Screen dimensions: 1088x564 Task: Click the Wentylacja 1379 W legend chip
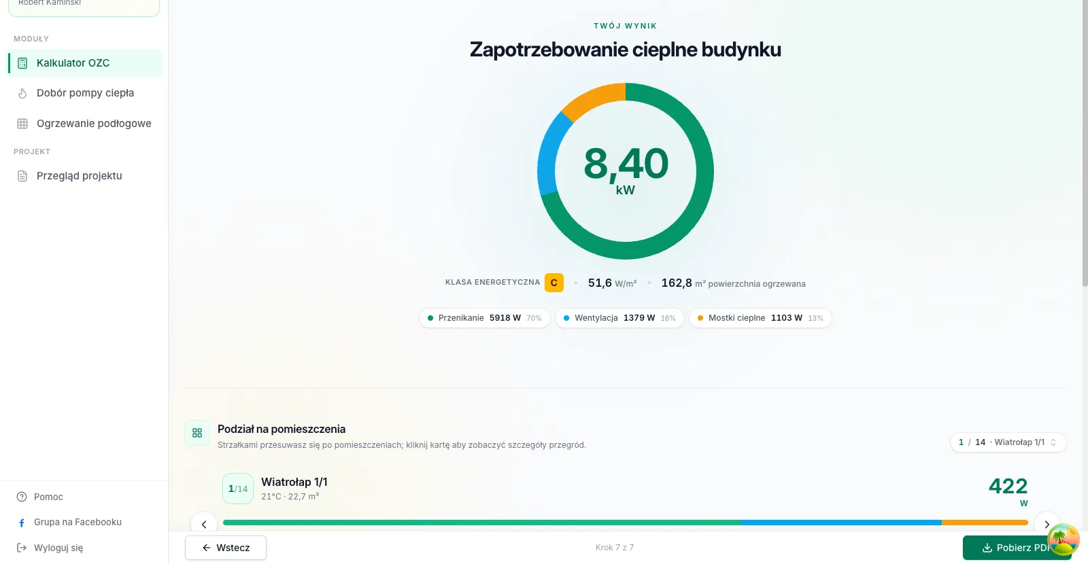(x=619, y=318)
